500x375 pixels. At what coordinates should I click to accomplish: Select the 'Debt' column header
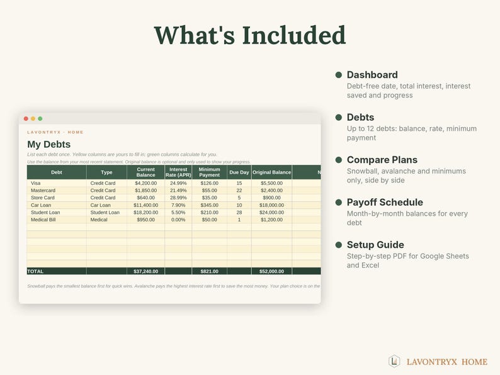57,172
